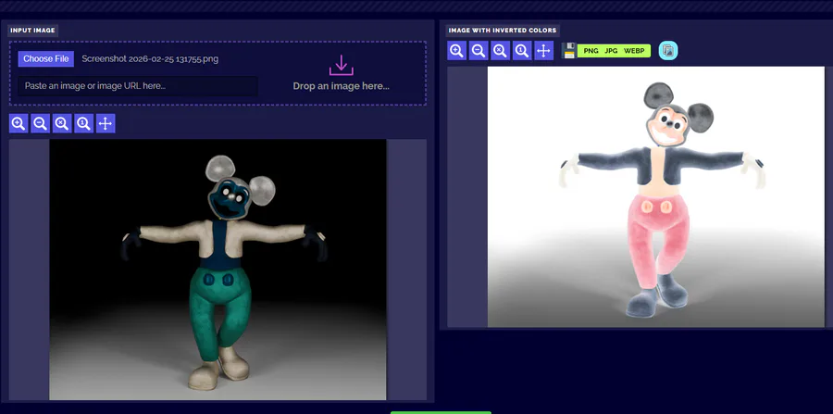This screenshot has height=414, width=833.
Task: Zoom in on the input image
Action: (x=19, y=124)
